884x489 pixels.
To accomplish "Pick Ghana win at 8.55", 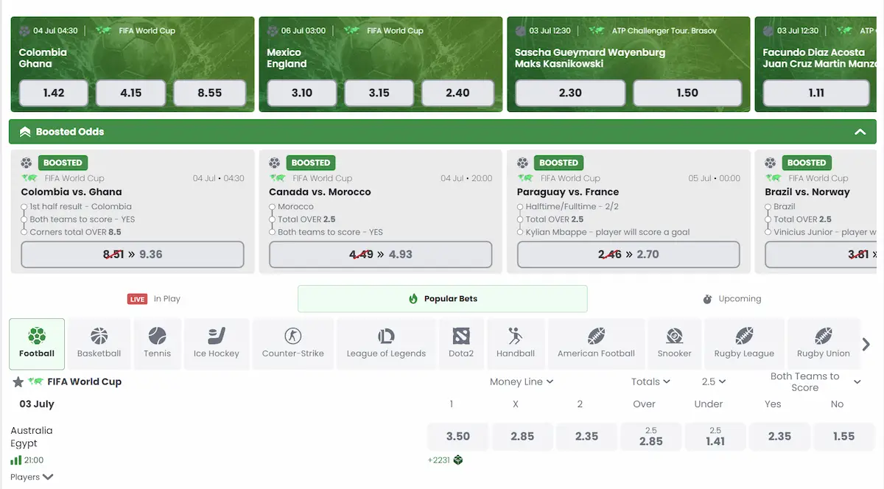I will tap(210, 94).
